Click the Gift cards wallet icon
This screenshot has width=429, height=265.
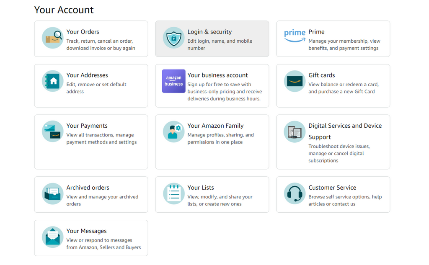click(x=295, y=81)
